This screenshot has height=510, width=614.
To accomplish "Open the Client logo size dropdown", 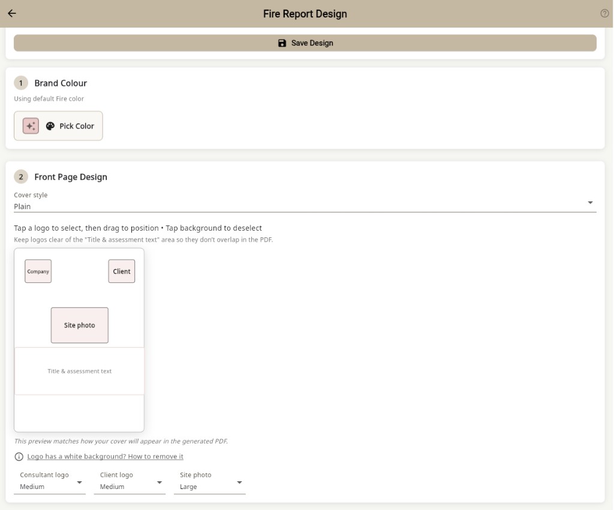I will click(130, 482).
